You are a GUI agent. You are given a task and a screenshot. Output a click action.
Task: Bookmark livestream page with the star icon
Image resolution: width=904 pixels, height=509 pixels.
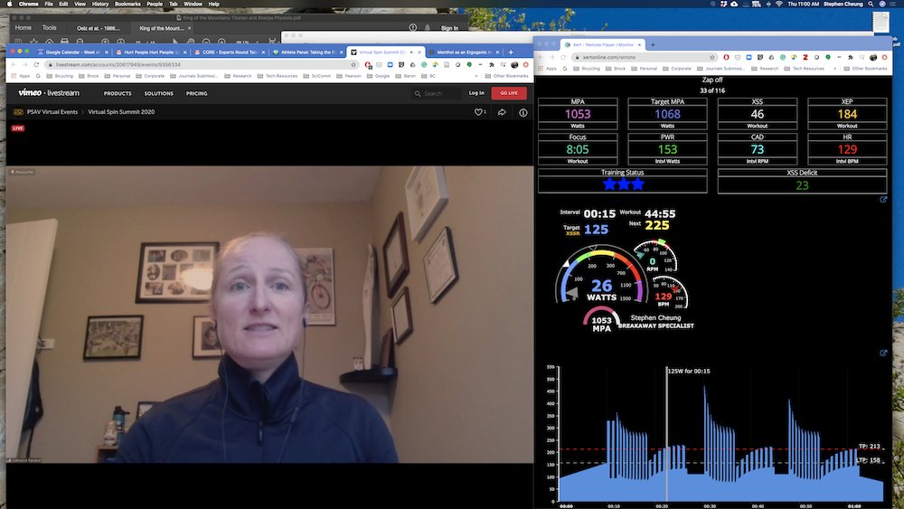(353, 64)
